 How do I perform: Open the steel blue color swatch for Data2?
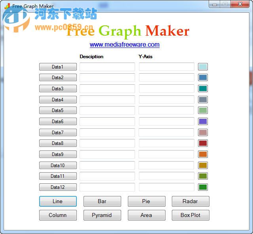pos(203,78)
